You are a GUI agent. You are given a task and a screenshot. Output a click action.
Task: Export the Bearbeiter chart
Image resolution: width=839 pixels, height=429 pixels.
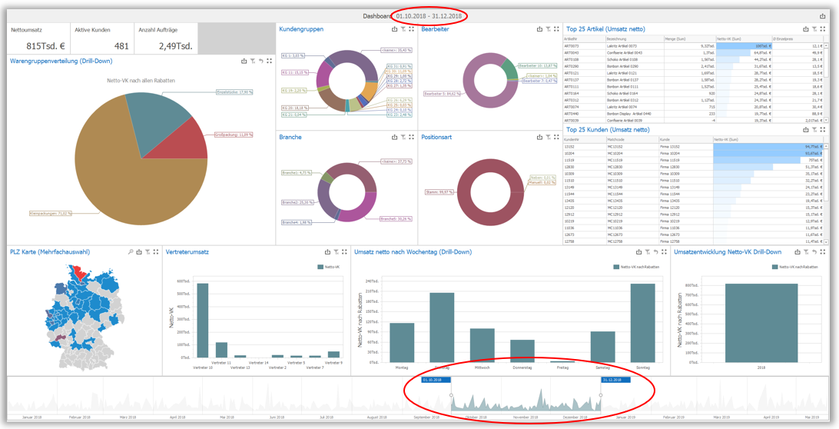click(539, 29)
